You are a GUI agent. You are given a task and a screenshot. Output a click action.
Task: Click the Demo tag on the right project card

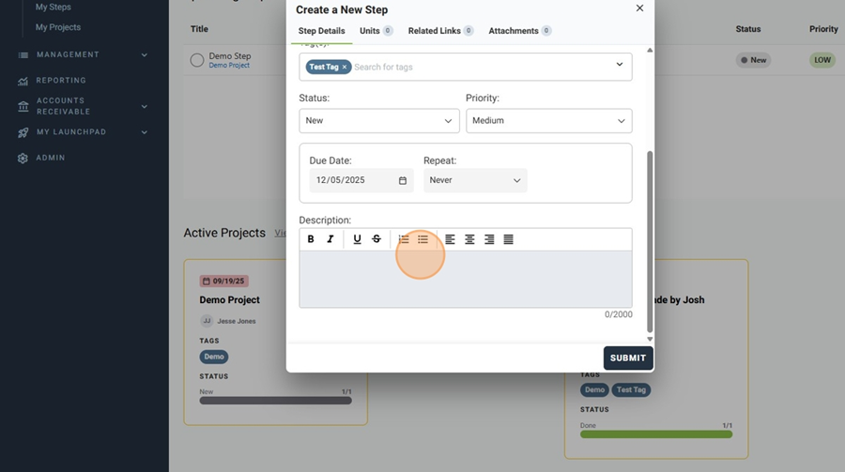pos(594,389)
